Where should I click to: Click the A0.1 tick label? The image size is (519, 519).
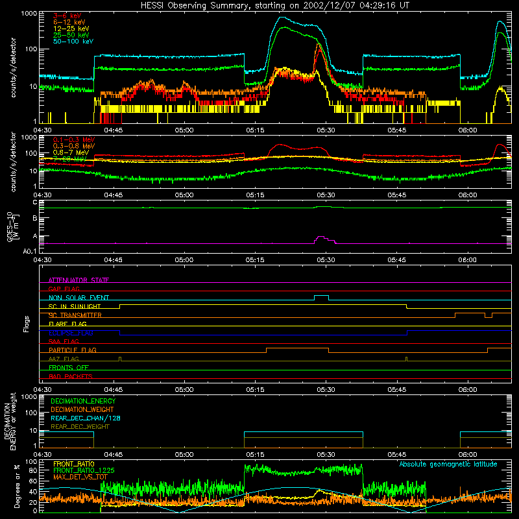(30, 252)
